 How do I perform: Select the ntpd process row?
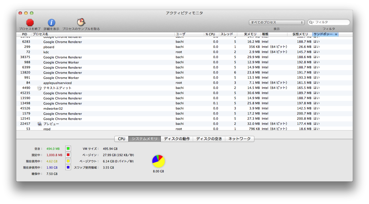(x=184, y=129)
